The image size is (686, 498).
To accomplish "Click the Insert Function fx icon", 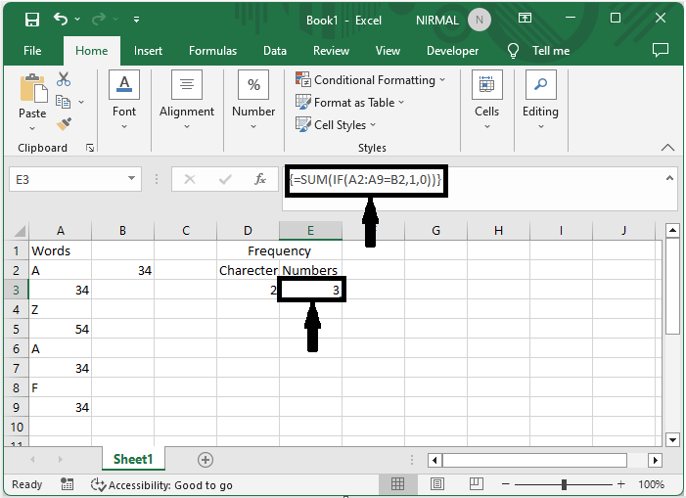I will pyautogui.click(x=260, y=179).
